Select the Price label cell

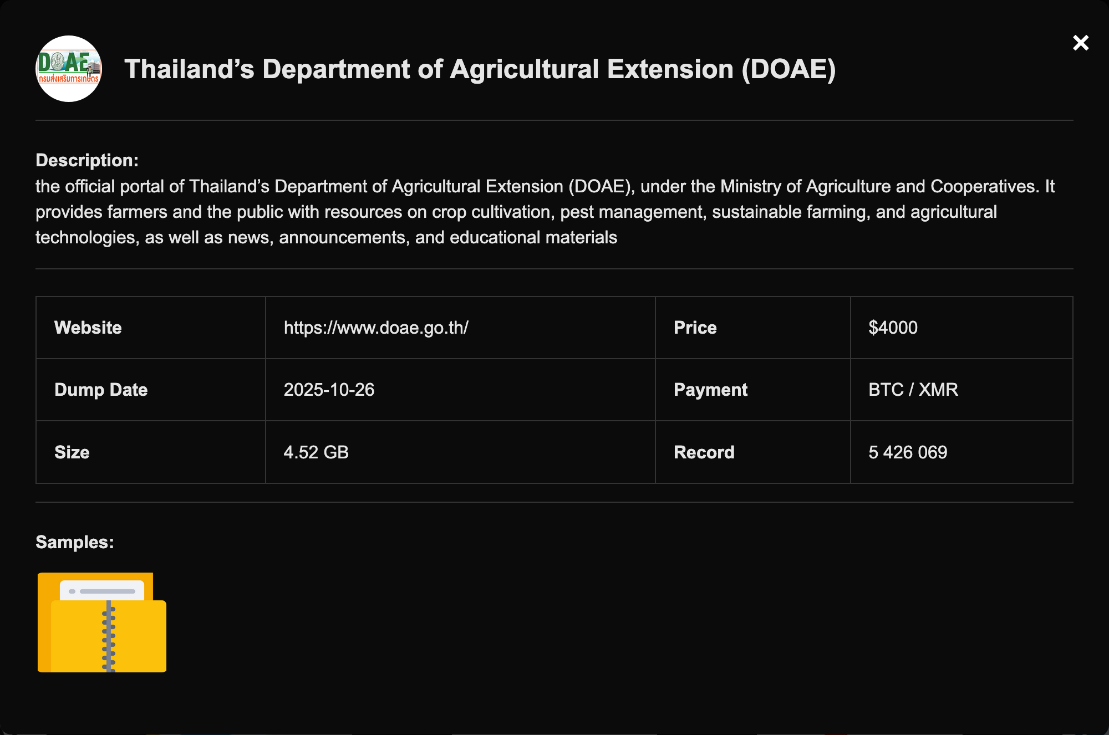click(x=695, y=328)
